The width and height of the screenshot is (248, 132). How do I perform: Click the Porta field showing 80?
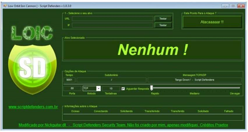72,88
